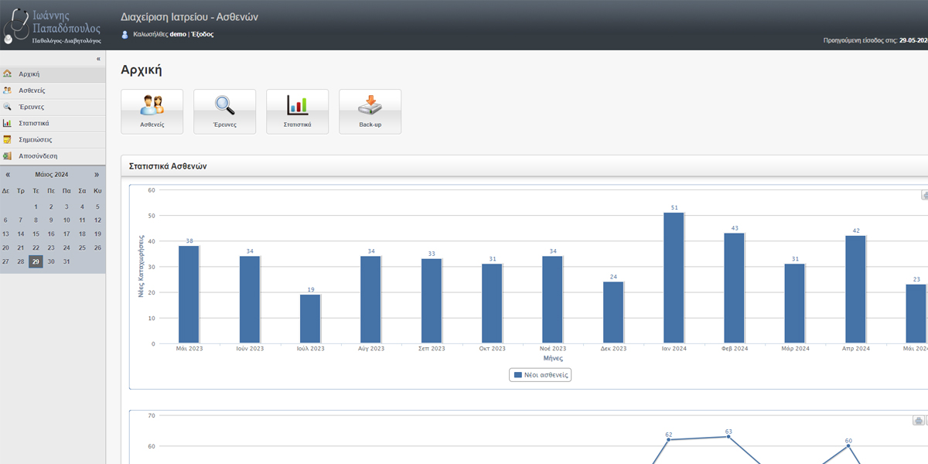The height and width of the screenshot is (464, 928).
Task: Click the Μάι 2023 bar valued 38
Action: coord(189,295)
